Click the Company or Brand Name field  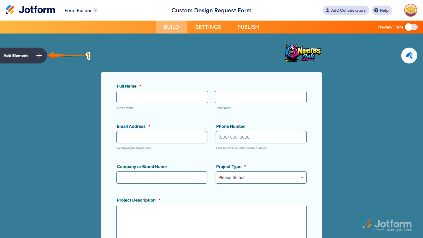click(x=162, y=177)
